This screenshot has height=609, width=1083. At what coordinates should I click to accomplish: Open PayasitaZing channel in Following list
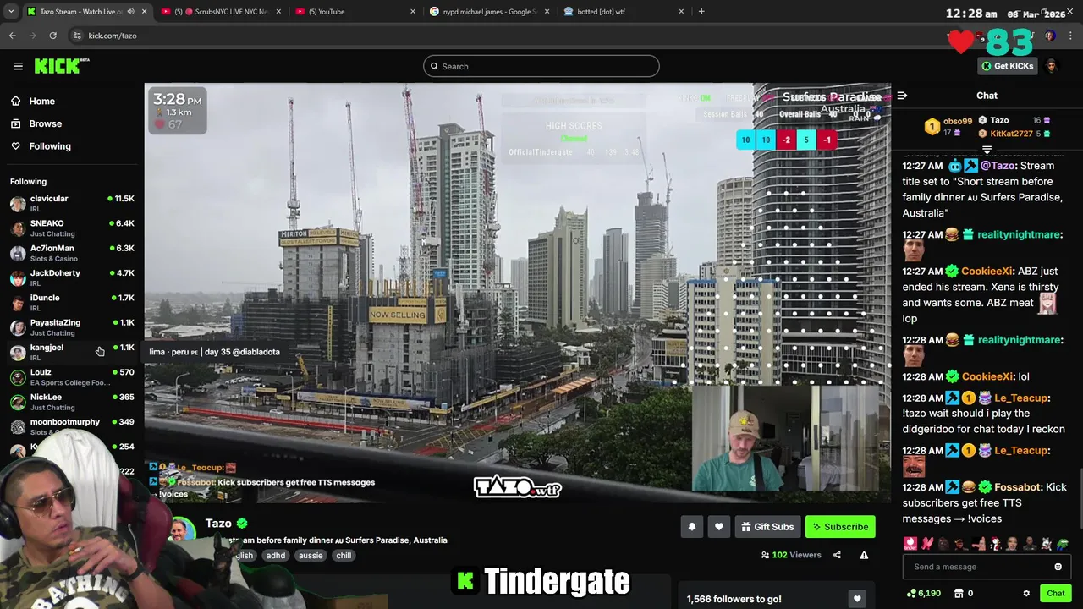click(x=72, y=327)
